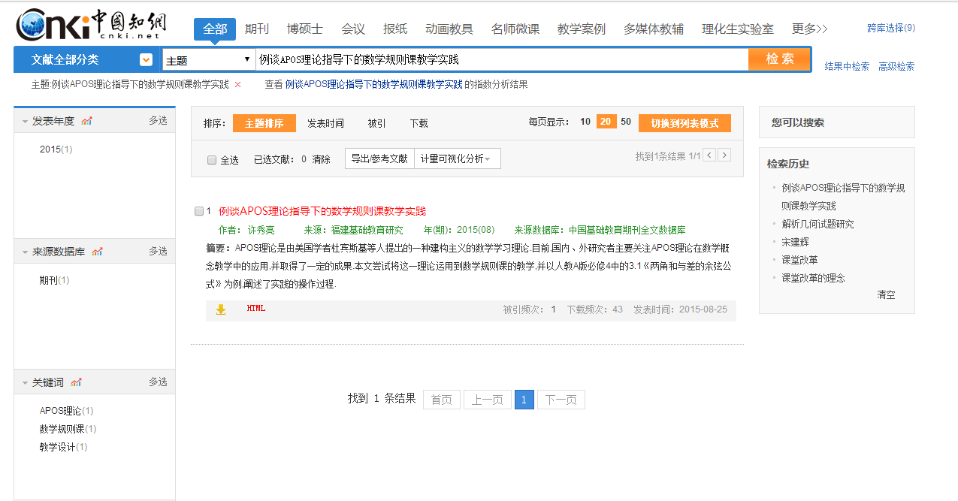Open the article title 例谈APOS理论 link
958x501 pixels.
pos(322,211)
